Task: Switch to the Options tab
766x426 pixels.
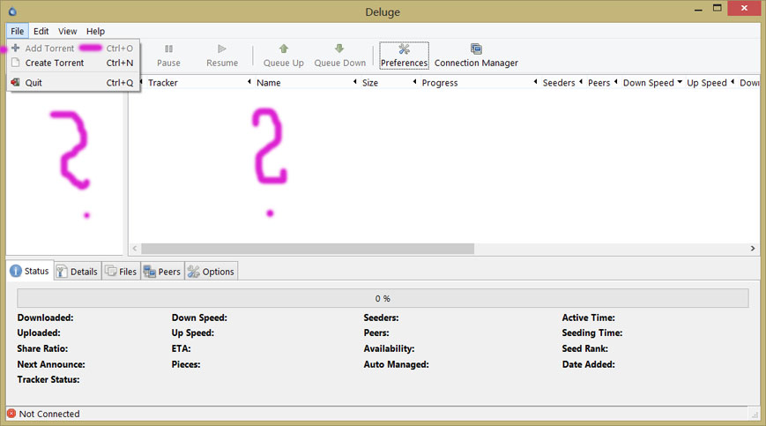Action: tap(211, 272)
